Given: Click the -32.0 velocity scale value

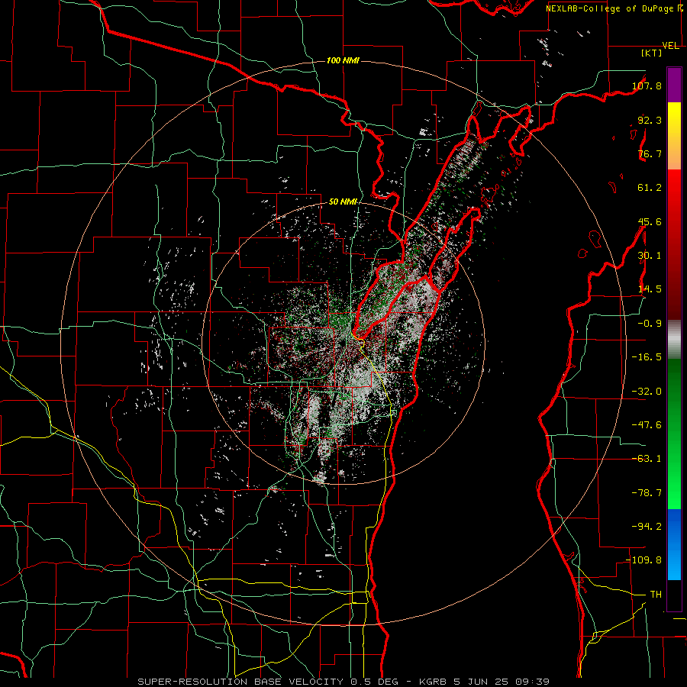Looking at the screenshot, I should pyautogui.click(x=647, y=392).
